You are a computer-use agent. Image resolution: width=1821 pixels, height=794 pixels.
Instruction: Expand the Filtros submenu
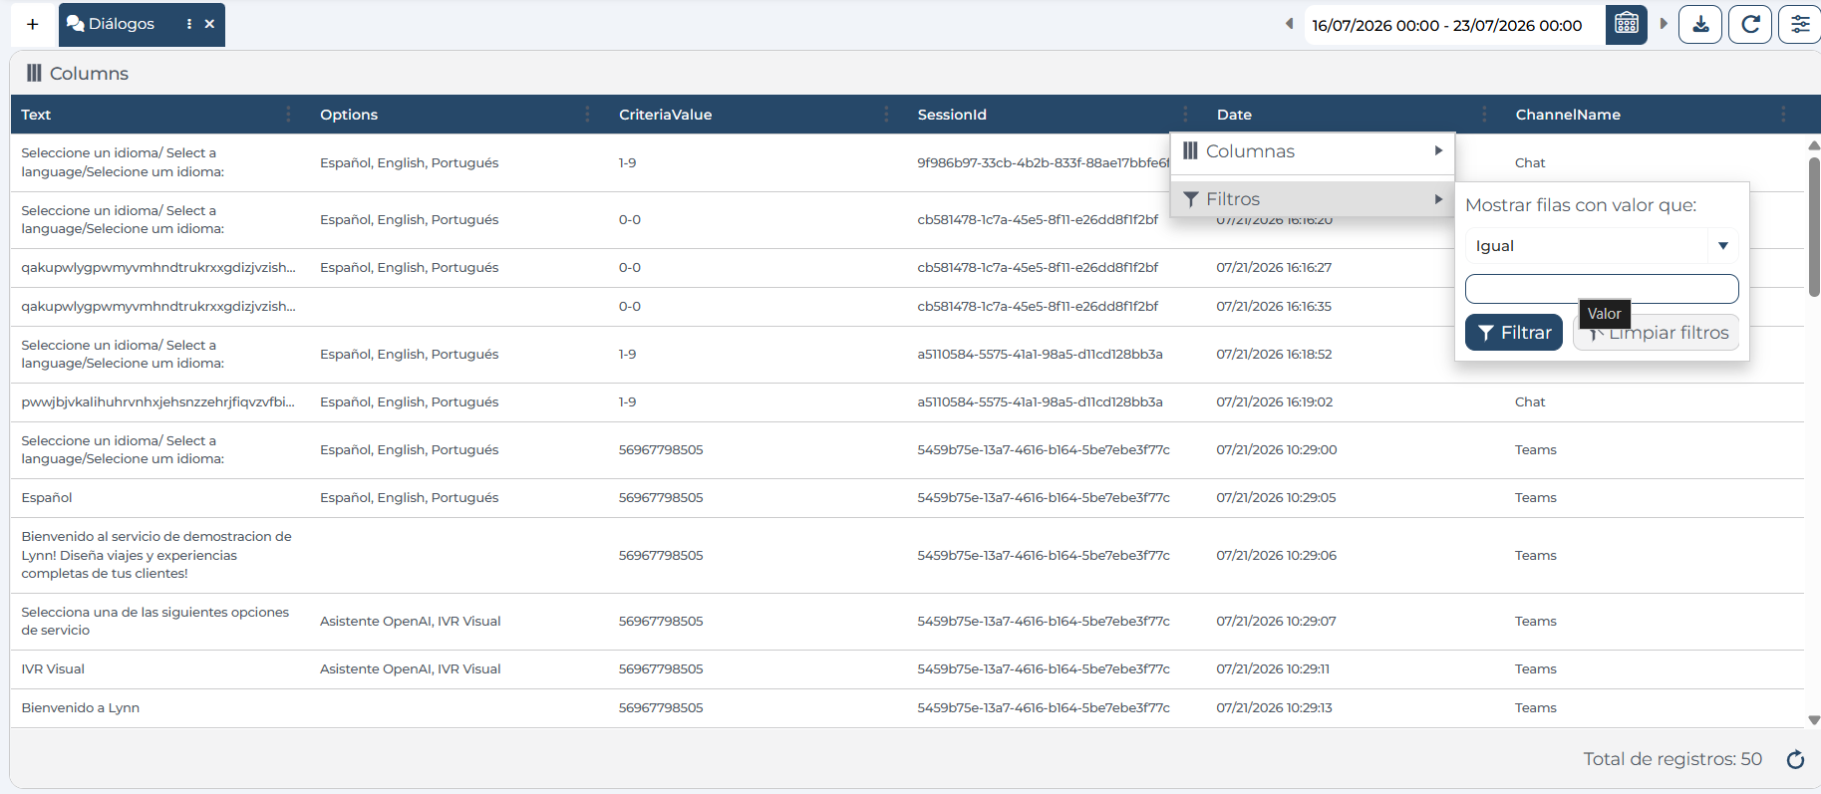point(1313,199)
